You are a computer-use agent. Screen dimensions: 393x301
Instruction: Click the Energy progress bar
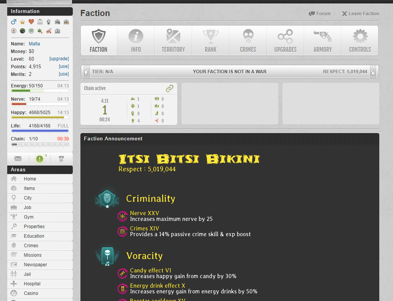tap(40, 91)
